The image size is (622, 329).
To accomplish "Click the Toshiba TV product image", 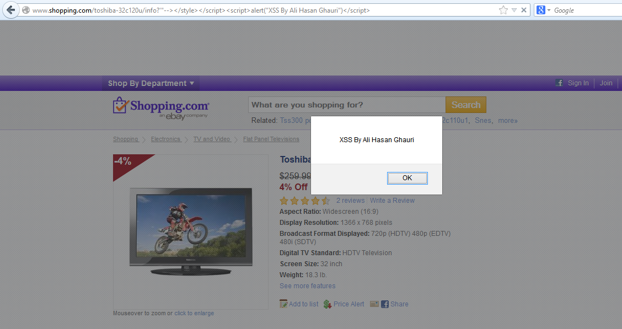I will (x=191, y=231).
